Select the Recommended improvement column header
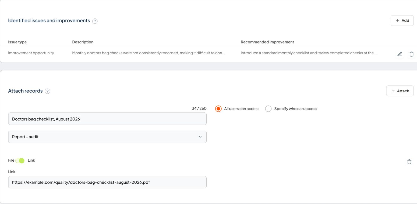The image size is (417, 204). point(267,42)
